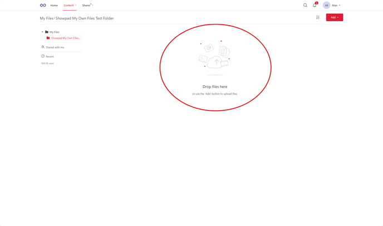Image resolution: width=383 pixels, height=226 pixels.
Task: Open the notifications bell
Action: pyautogui.click(x=315, y=5)
